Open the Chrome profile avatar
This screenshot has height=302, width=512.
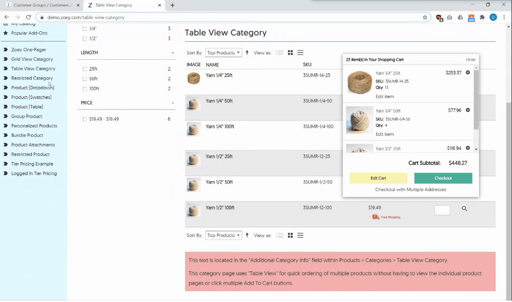click(493, 17)
